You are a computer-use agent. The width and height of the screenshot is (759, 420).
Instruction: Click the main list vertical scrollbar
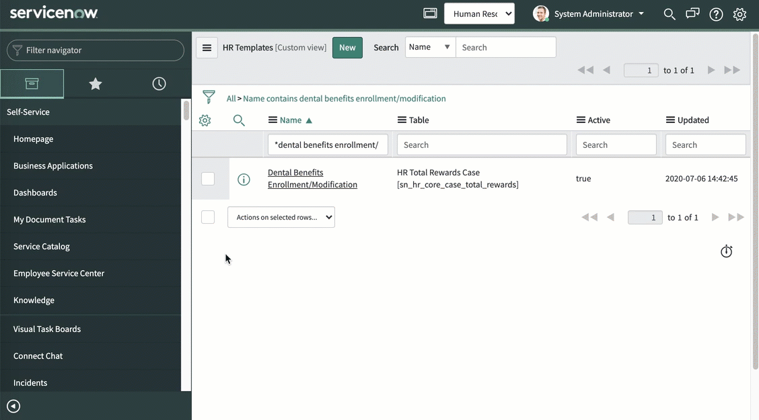[x=755, y=202]
